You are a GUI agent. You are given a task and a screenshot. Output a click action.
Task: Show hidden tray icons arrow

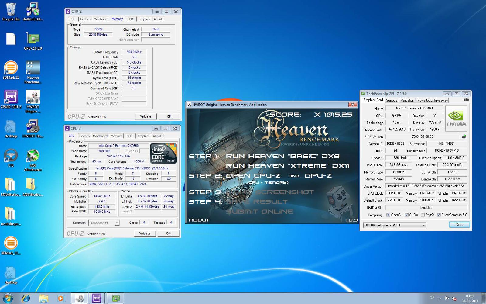[x=440, y=299]
